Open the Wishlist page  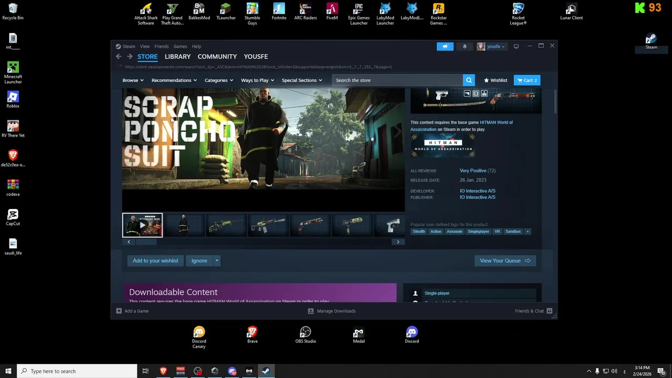coord(496,80)
